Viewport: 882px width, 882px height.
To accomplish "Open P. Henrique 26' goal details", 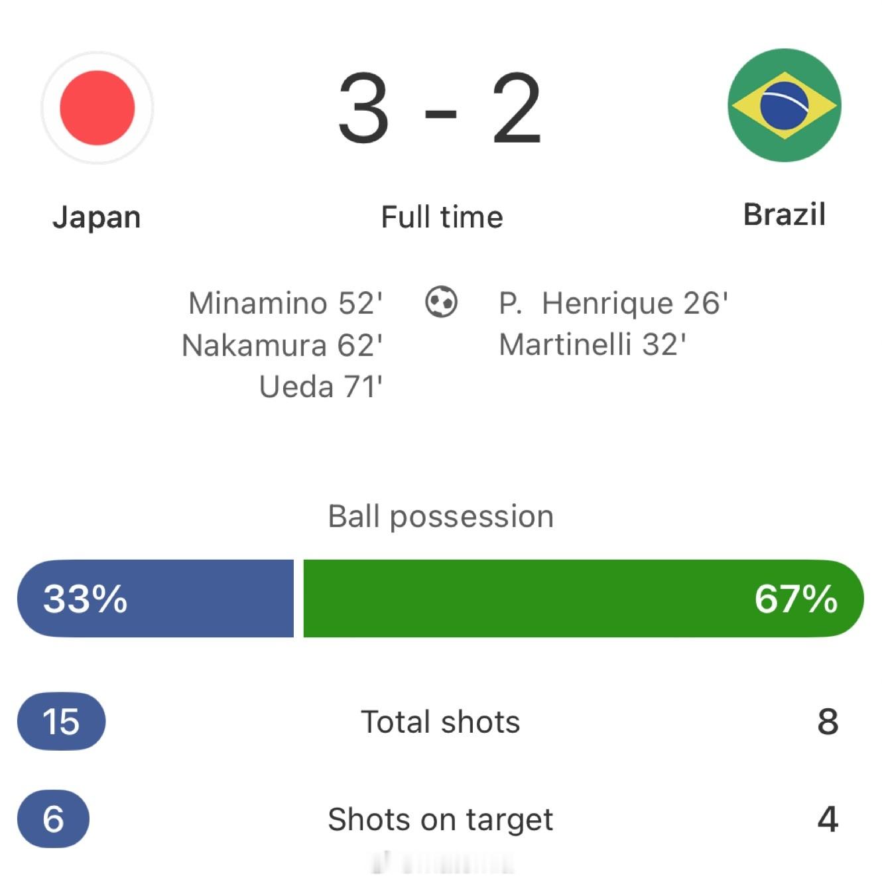I will tap(611, 303).
